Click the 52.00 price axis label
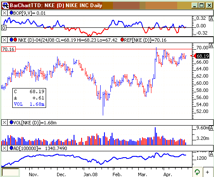Screen dimensions: 214x177 202,111
